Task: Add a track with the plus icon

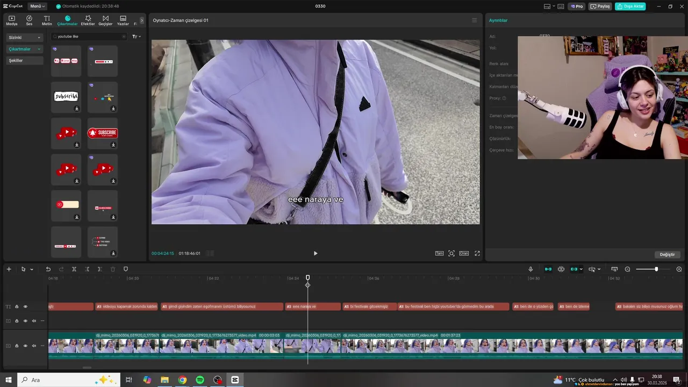Action: click(x=9, y=269)
